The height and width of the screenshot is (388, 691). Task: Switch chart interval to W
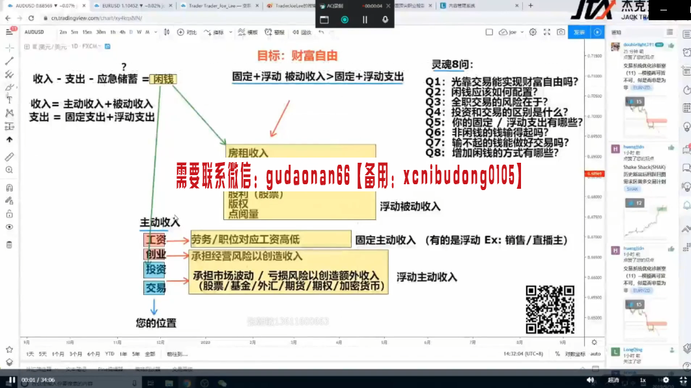coord(139,32)
